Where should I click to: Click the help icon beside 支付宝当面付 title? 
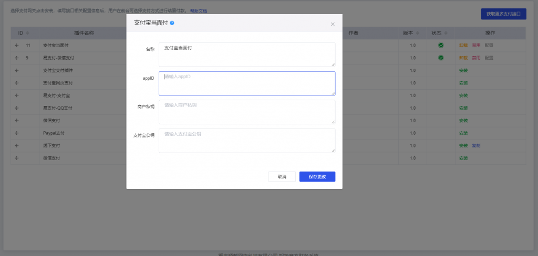coord(172,23)
